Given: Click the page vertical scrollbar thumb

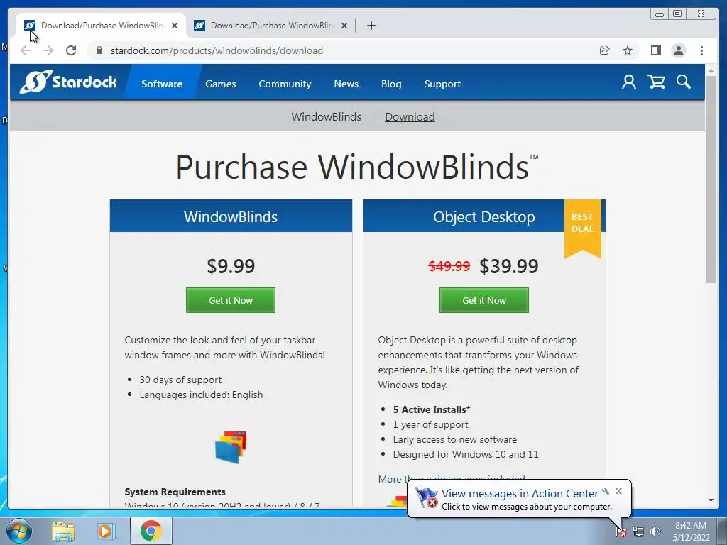Looking at the screenshot, I should [x=711, y=179].
